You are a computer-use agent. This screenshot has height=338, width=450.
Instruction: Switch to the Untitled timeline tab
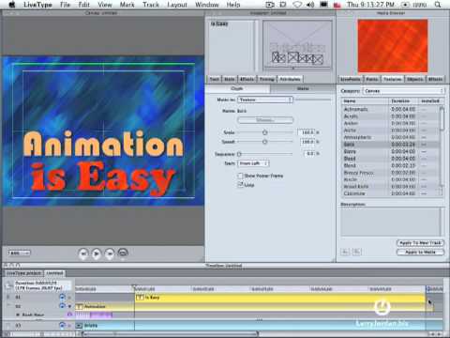pos(54,273)
